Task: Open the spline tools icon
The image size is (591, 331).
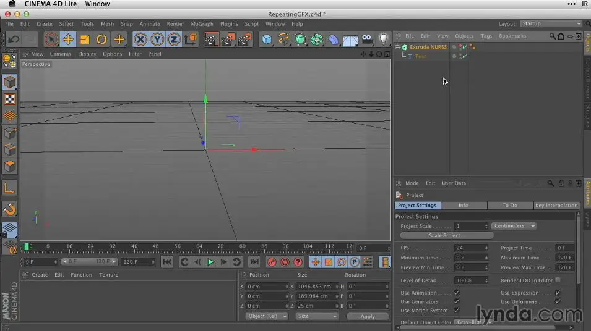Action: click(x=283, y=40)
